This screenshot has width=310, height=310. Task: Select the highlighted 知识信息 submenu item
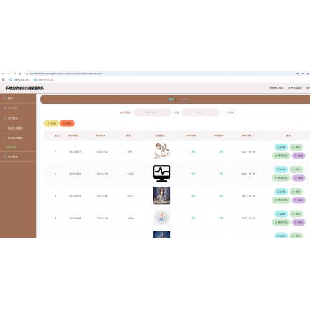click(x=11, y=147)
